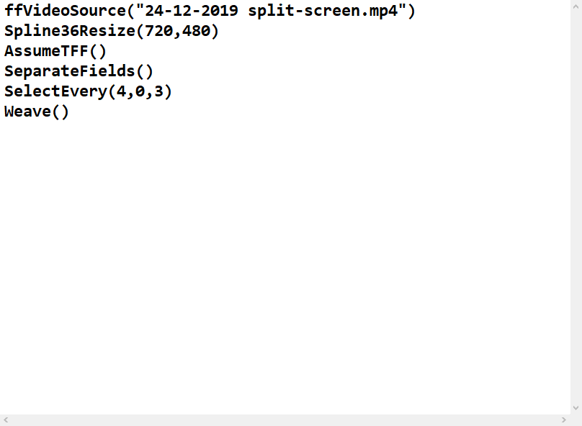This screenshot has width=582, height=426.
Task: Click the vertical scrollbar strip at right edge
Action: point(576,209)
